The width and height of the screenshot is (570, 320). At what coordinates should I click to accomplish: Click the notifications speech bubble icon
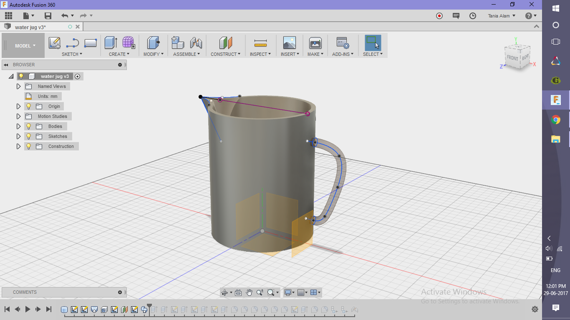(x=456, y=16)
